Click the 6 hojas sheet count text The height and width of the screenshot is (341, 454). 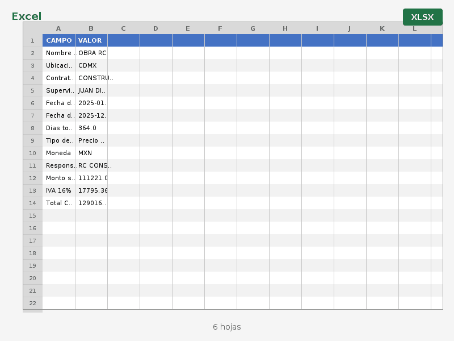227,327
